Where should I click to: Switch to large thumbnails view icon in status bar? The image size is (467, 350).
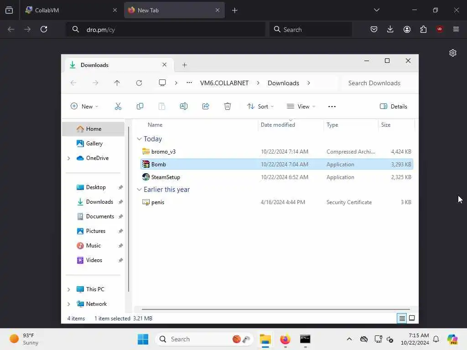point(412,318)
